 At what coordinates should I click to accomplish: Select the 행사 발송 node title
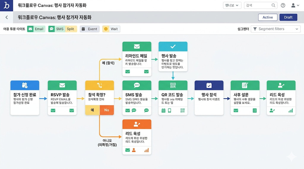coord(169,56)
